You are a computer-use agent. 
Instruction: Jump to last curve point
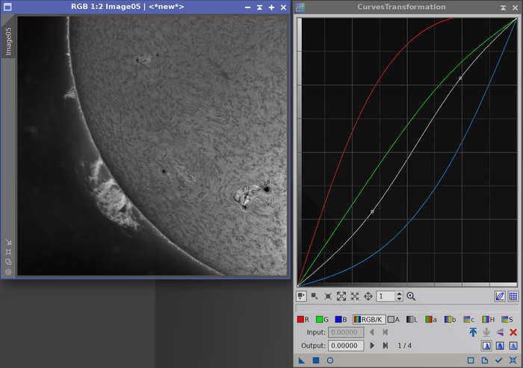(x=386, y=345)
